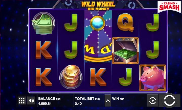
Task: Click the wild wheel lettering band
Action: pyautogui.click(x=98, y=50)
